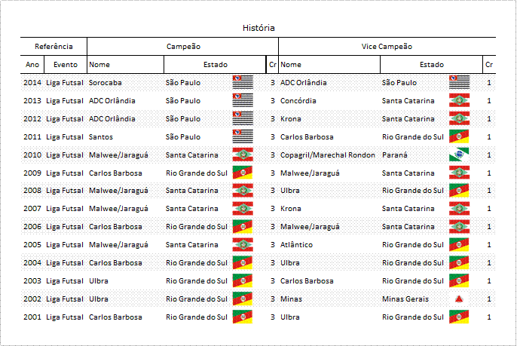
Task: Click the Evento column header
Action: [66, 65]
